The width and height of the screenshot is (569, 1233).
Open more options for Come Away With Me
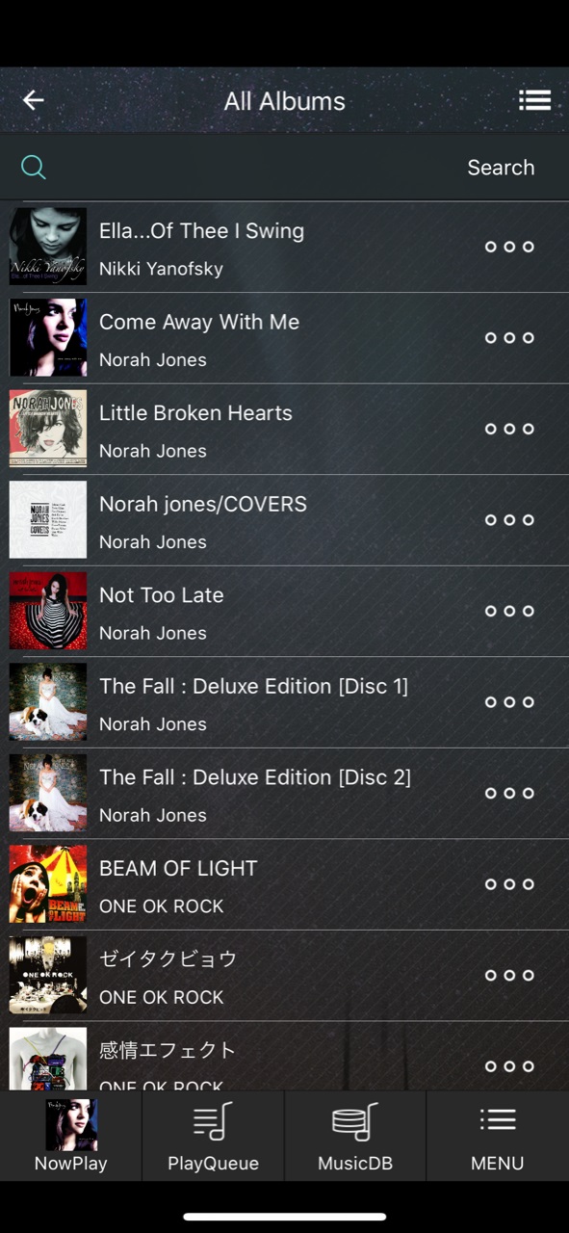coord(509,338)
